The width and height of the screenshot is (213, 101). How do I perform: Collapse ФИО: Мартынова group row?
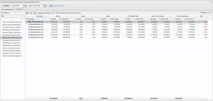pyautogui.click(x=27, y=22)
